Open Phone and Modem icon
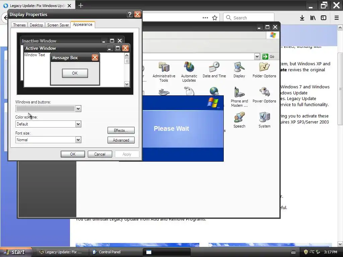Screen dimensions: 343x257 (239, 97)
